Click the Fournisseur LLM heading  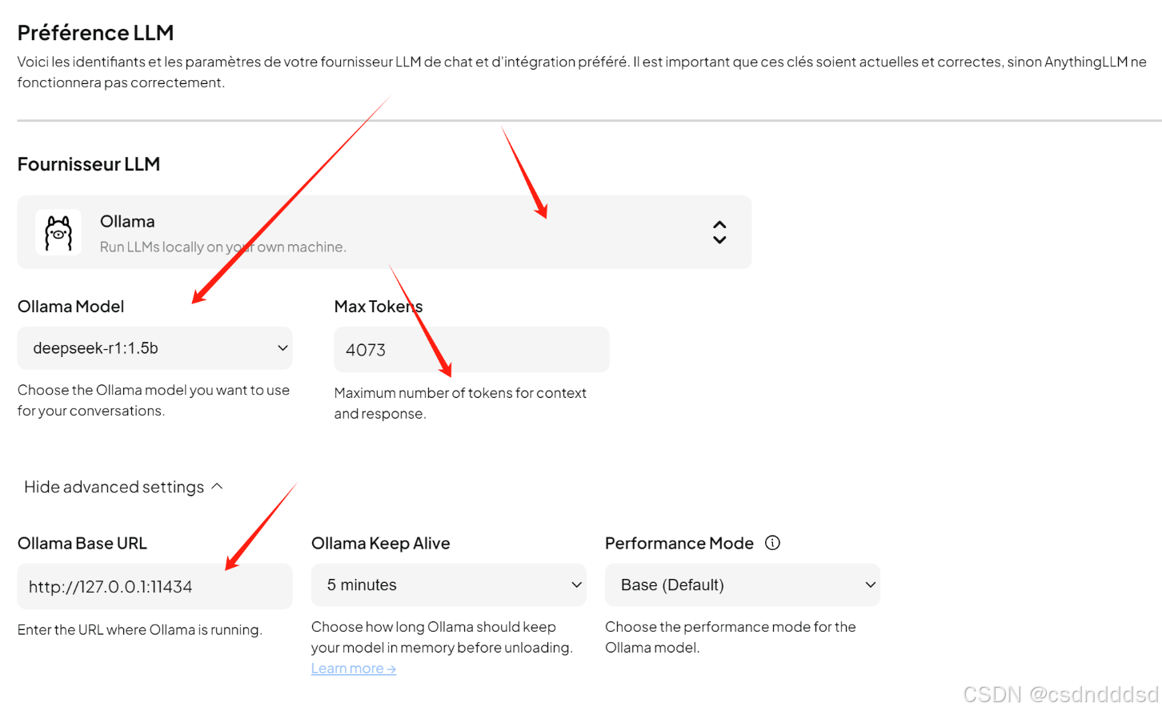(89, 164)
